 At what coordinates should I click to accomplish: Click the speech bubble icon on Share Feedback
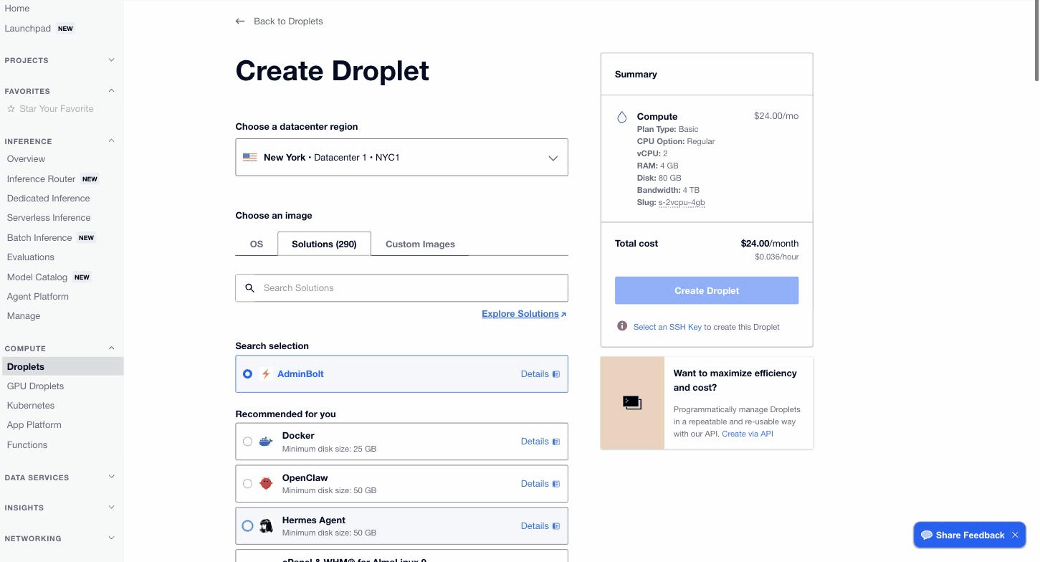pos(927,535)
